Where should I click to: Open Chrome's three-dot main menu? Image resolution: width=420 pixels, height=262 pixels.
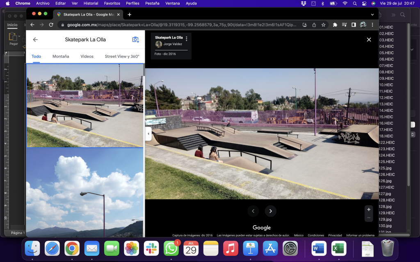[x=372, y=25]
